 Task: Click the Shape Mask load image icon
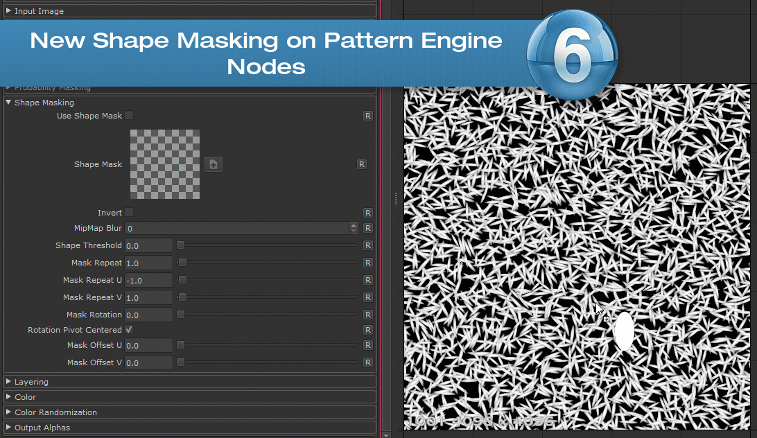click(214, 164)
